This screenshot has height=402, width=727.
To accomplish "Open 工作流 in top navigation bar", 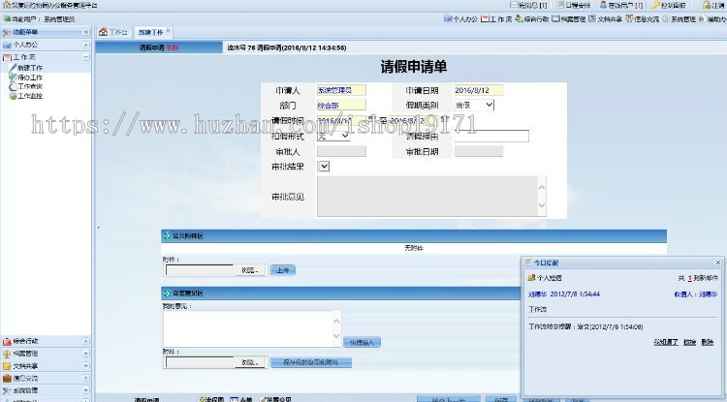I will click(x=496, y=19).
